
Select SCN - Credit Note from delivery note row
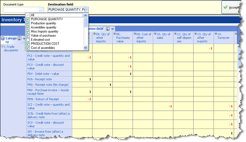tap(50, 115)
